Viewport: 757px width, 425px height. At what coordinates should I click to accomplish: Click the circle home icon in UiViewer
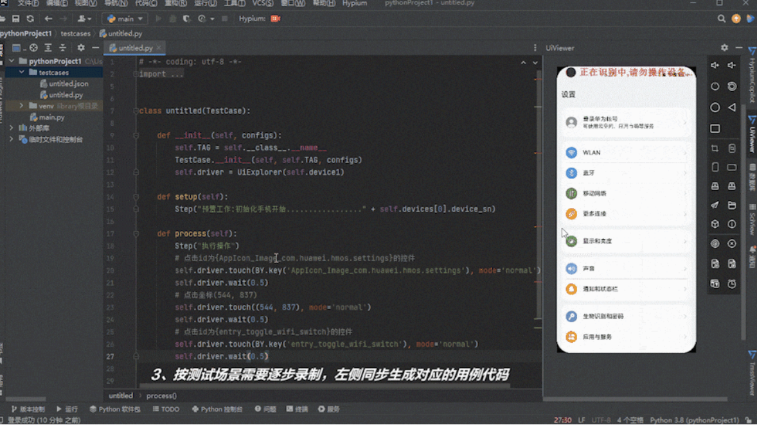[715, 107]
